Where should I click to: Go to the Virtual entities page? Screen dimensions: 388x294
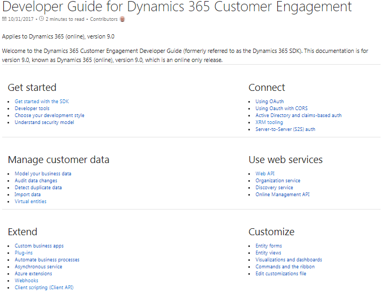[31, 202]
